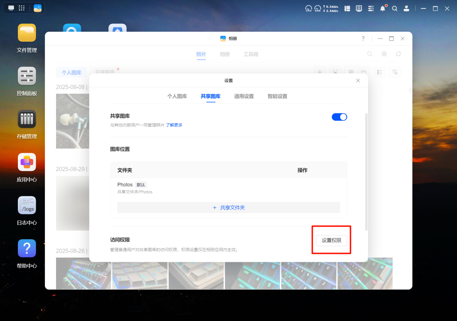Open the widget panel layout icon
This screenshot has height=321, width=457.
(x=347, y=9)
